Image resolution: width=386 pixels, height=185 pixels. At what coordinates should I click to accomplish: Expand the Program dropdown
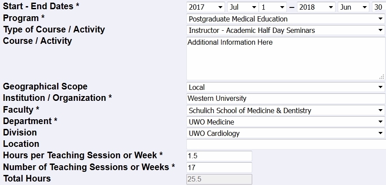pos(286,19)
